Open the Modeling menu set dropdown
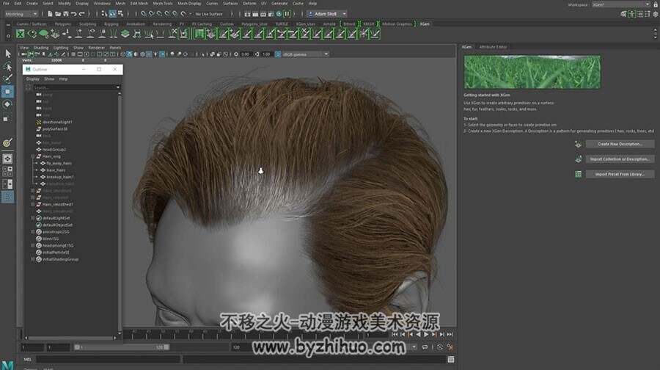660x370 pixels. [21, 14]
